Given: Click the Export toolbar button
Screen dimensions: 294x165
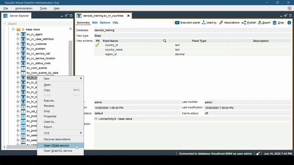Looking at the screenshot, I should pos(264,22).
